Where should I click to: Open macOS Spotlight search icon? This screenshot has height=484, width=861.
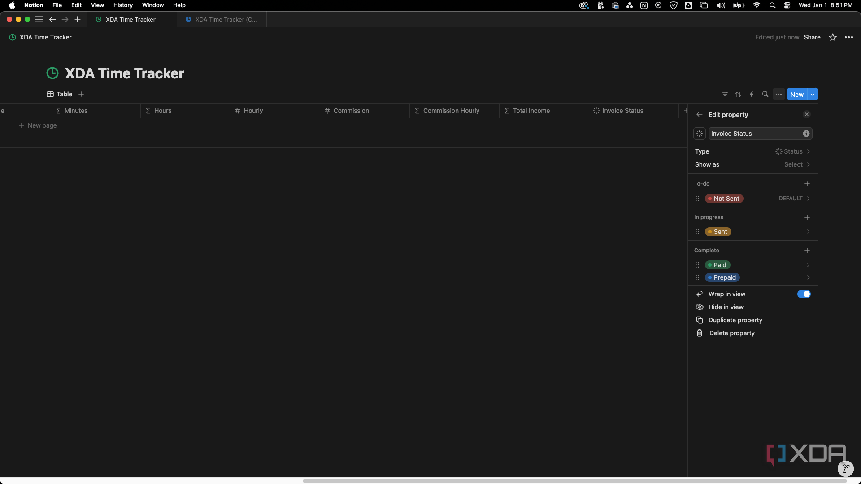(x=772, y=5)
